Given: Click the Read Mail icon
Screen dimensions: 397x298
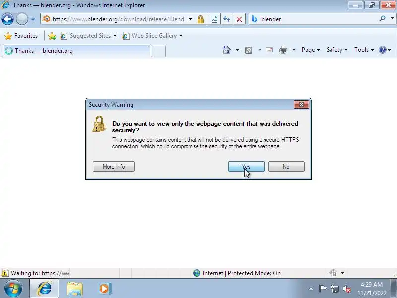Looking at the screenshot, I should click(x=269, y=50).
